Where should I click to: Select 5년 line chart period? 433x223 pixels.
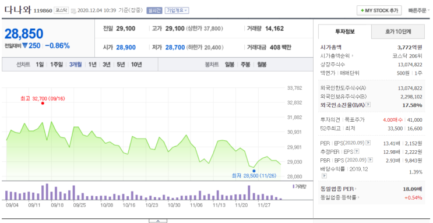coord(121,65)
